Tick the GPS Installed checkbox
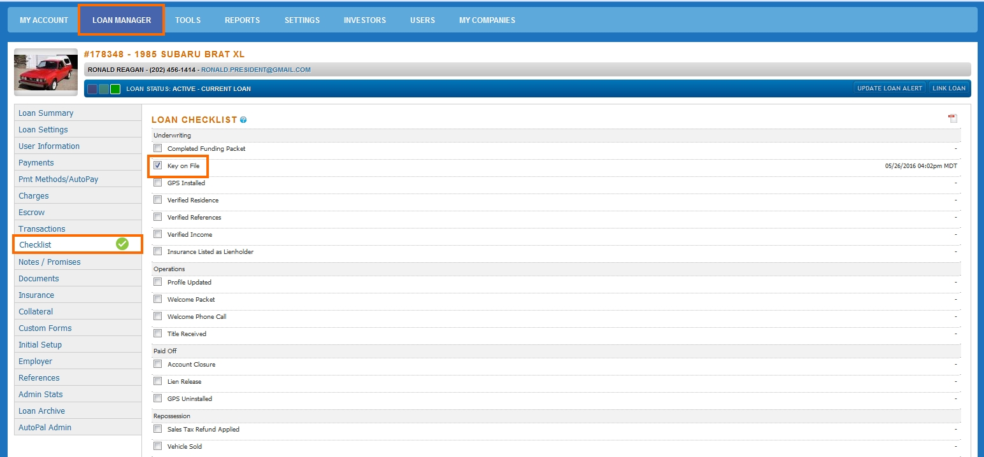984x457 pixels. [x=158, y=183]
